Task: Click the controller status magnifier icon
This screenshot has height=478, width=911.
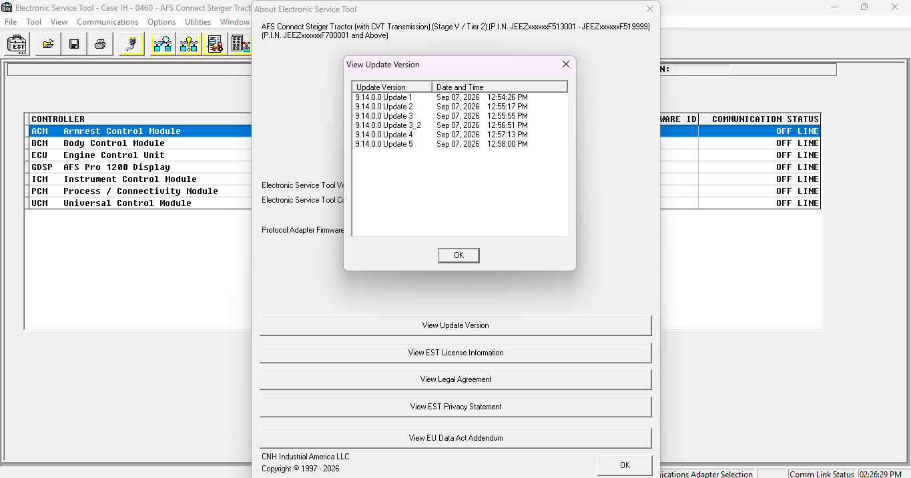Action: [x=163, y=45]
